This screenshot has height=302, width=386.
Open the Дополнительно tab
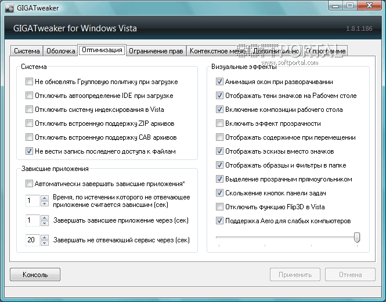(x=276, y=51)
